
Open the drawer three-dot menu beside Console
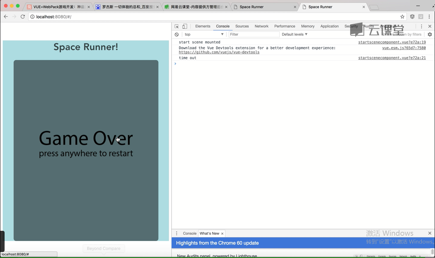(x=177, y=234)
